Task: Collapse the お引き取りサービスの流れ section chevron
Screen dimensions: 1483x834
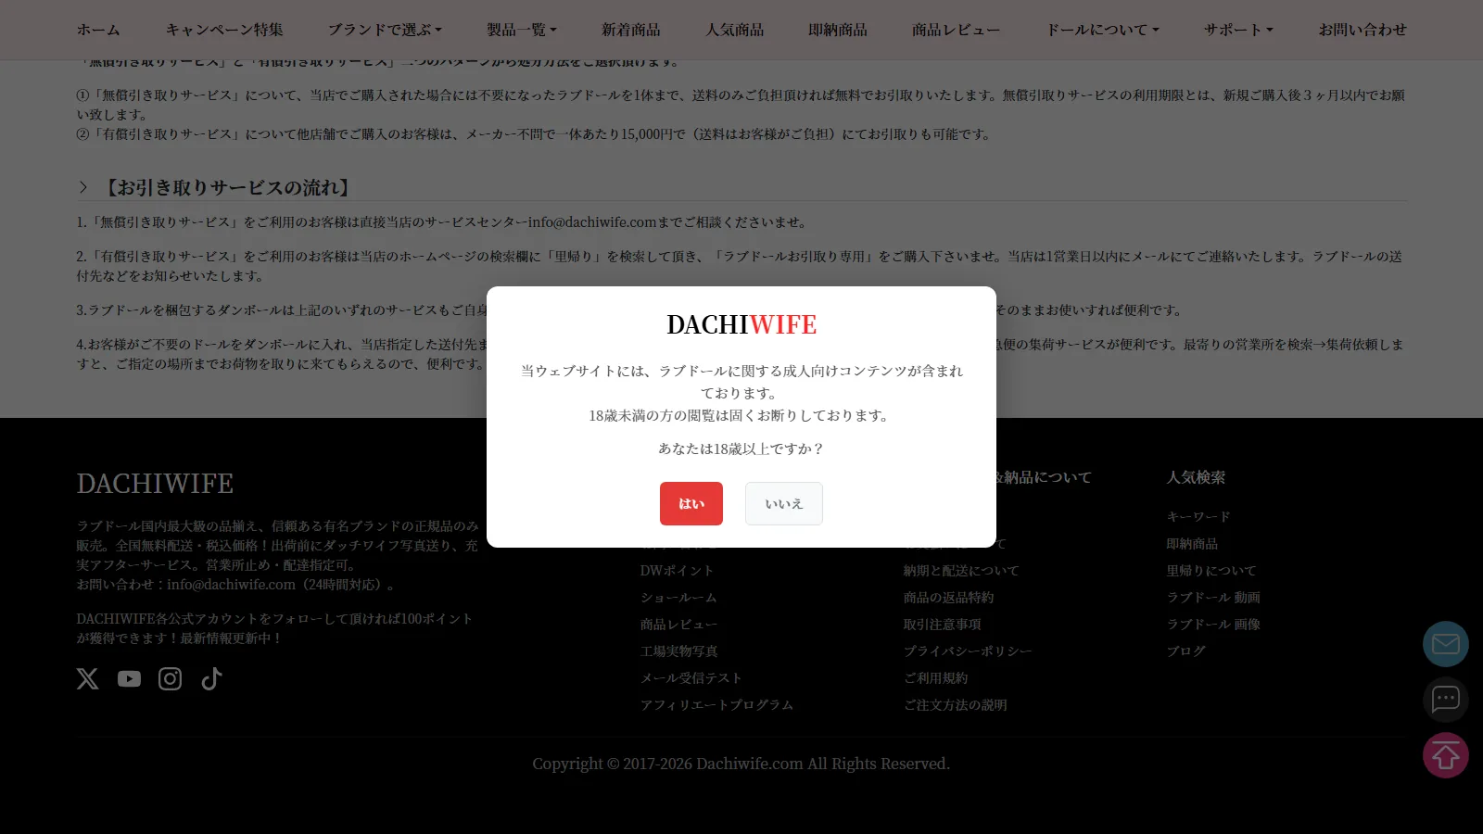Action: 83,187
